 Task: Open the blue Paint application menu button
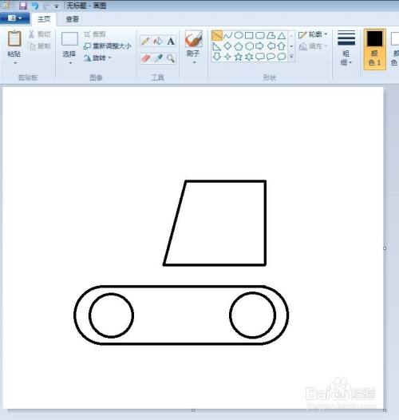coord(14,18)
